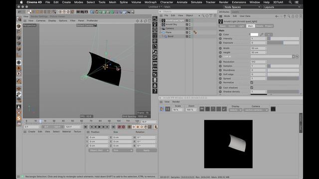Click the render view clapper icon
The width and height of the screenshot is (319, 179).
pyautogui.click(x=78, y=12)
